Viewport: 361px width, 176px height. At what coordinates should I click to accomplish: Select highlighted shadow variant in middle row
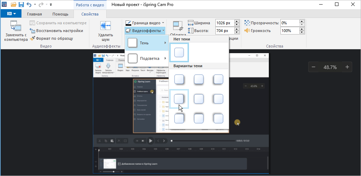(x=179, y=99)
